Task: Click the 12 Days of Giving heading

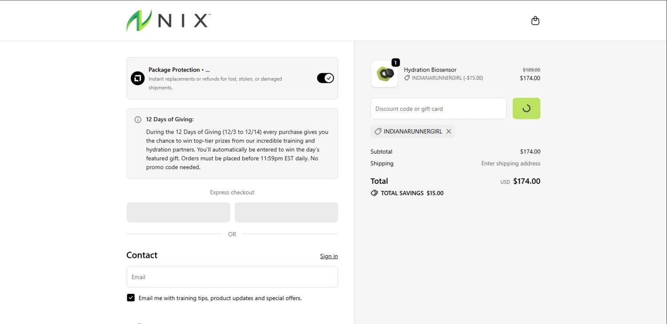Action: click(170, 119)
